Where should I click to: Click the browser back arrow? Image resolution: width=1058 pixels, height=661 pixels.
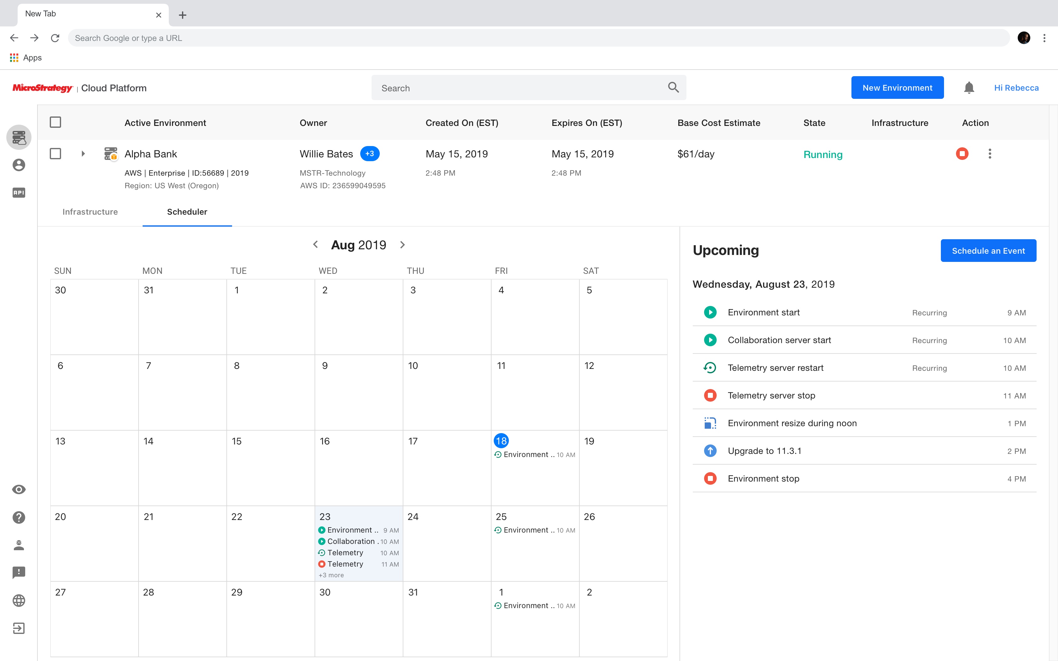pos(14,38)
